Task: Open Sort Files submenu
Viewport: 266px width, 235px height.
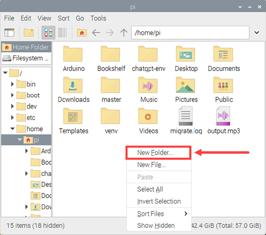Action: [x=159, y=214]
